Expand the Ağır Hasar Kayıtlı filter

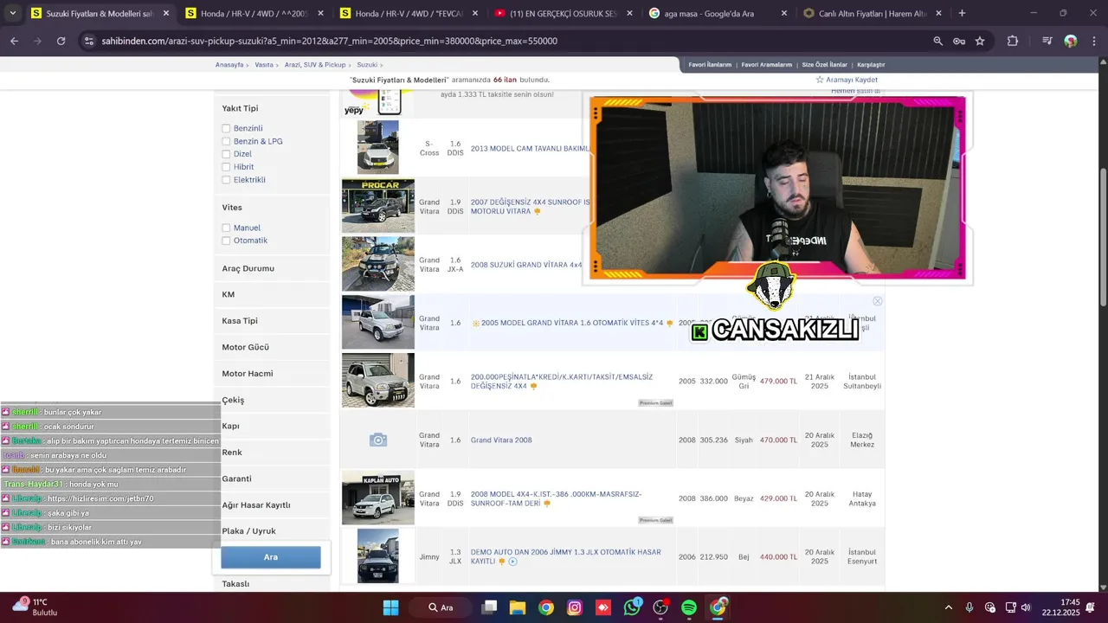[x=272, y=504]
